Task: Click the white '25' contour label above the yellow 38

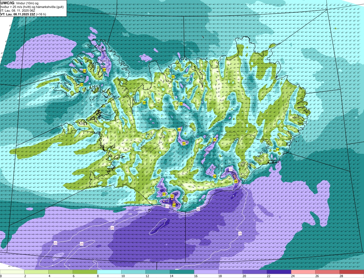Action: point(231,169)
